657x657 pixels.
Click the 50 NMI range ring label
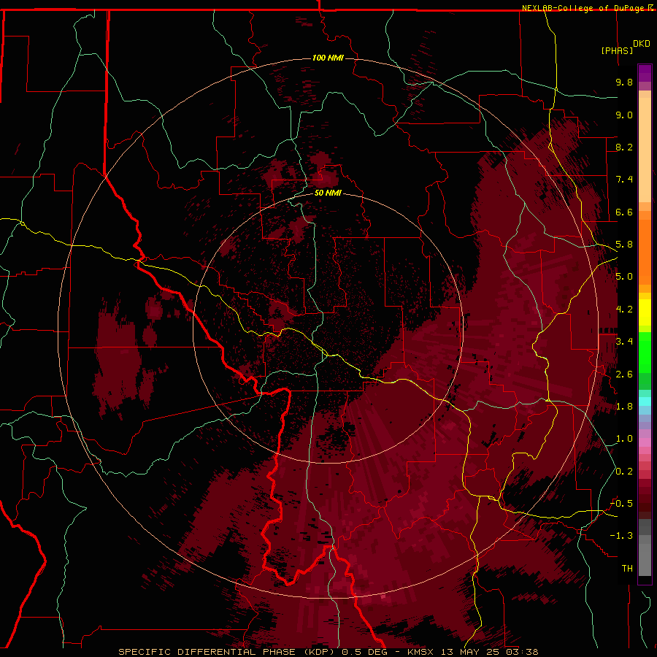click(x=328, y=193)
